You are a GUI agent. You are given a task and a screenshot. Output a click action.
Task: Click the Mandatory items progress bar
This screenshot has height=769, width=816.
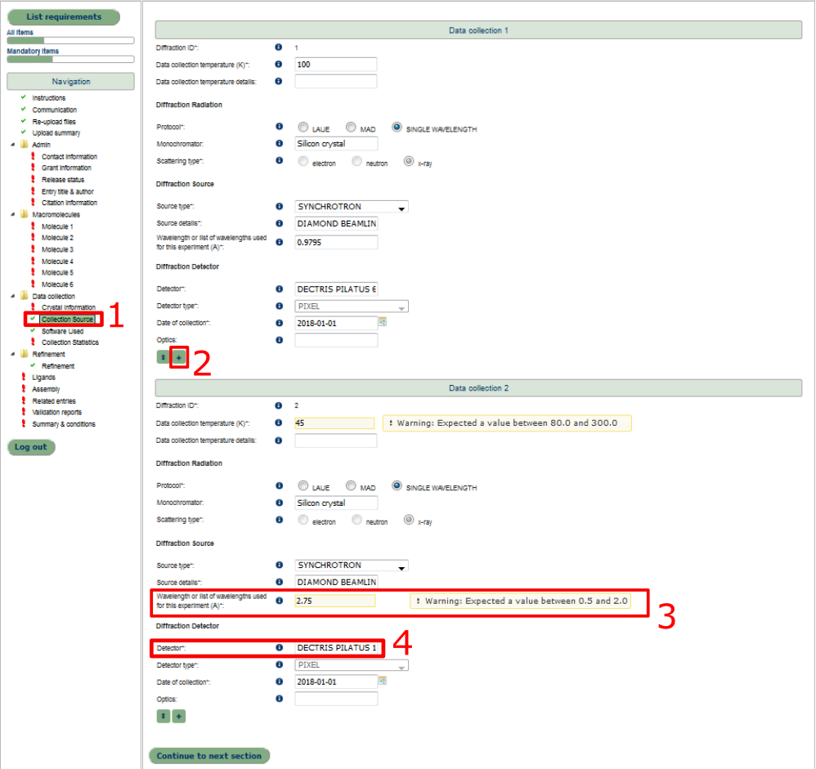[70, 60]
